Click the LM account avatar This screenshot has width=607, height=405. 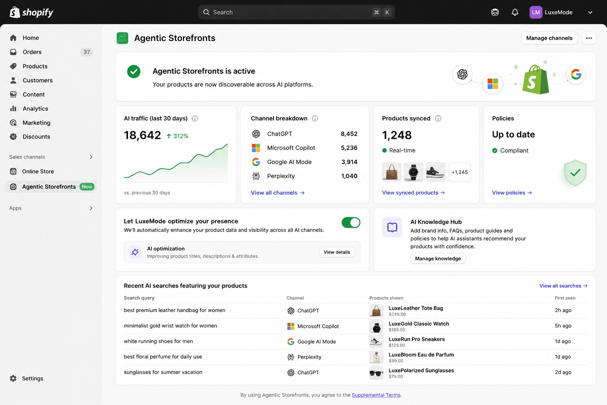click(x=536, y=12)
